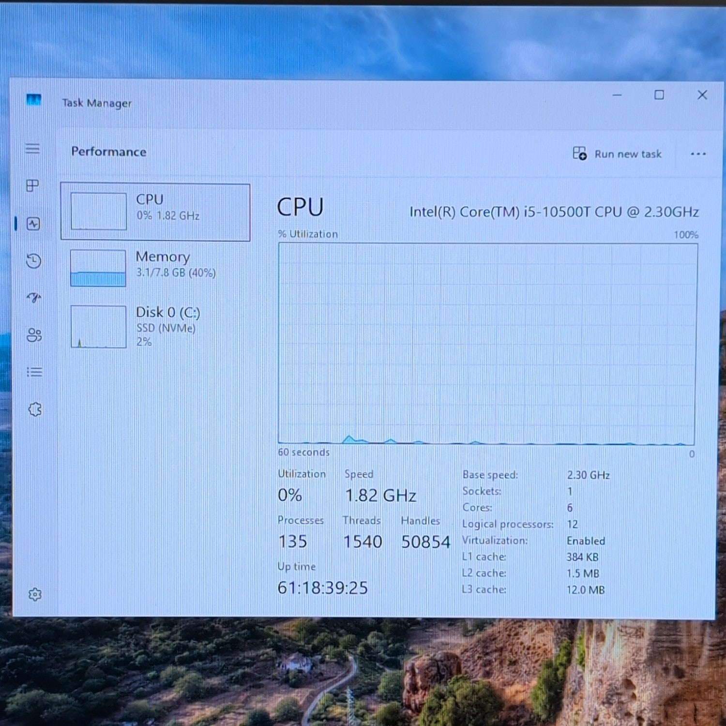The height and width of the screenshot is (726, 726).
Task: Click the Cores value "6"
Action: pyautogui.click(x=570, y=508)
